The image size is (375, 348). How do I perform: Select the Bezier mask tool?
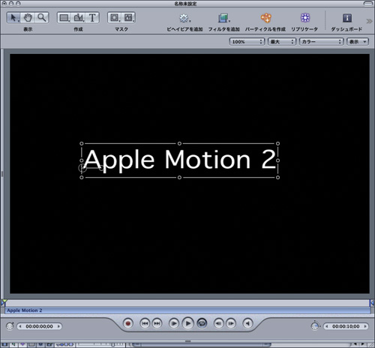[129, 18]
